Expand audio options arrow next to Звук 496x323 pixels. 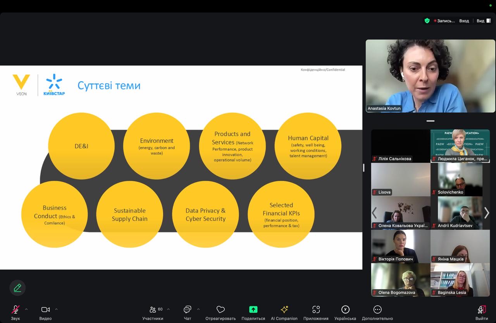[26, 309]
